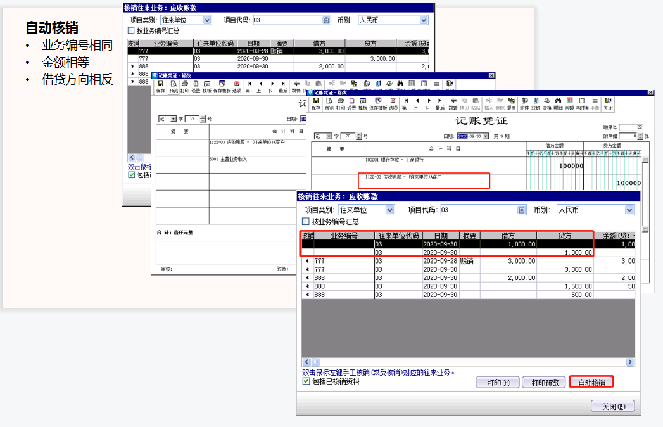Click left arrow of front dialog horizontal scrollbar

pos(306,362)
